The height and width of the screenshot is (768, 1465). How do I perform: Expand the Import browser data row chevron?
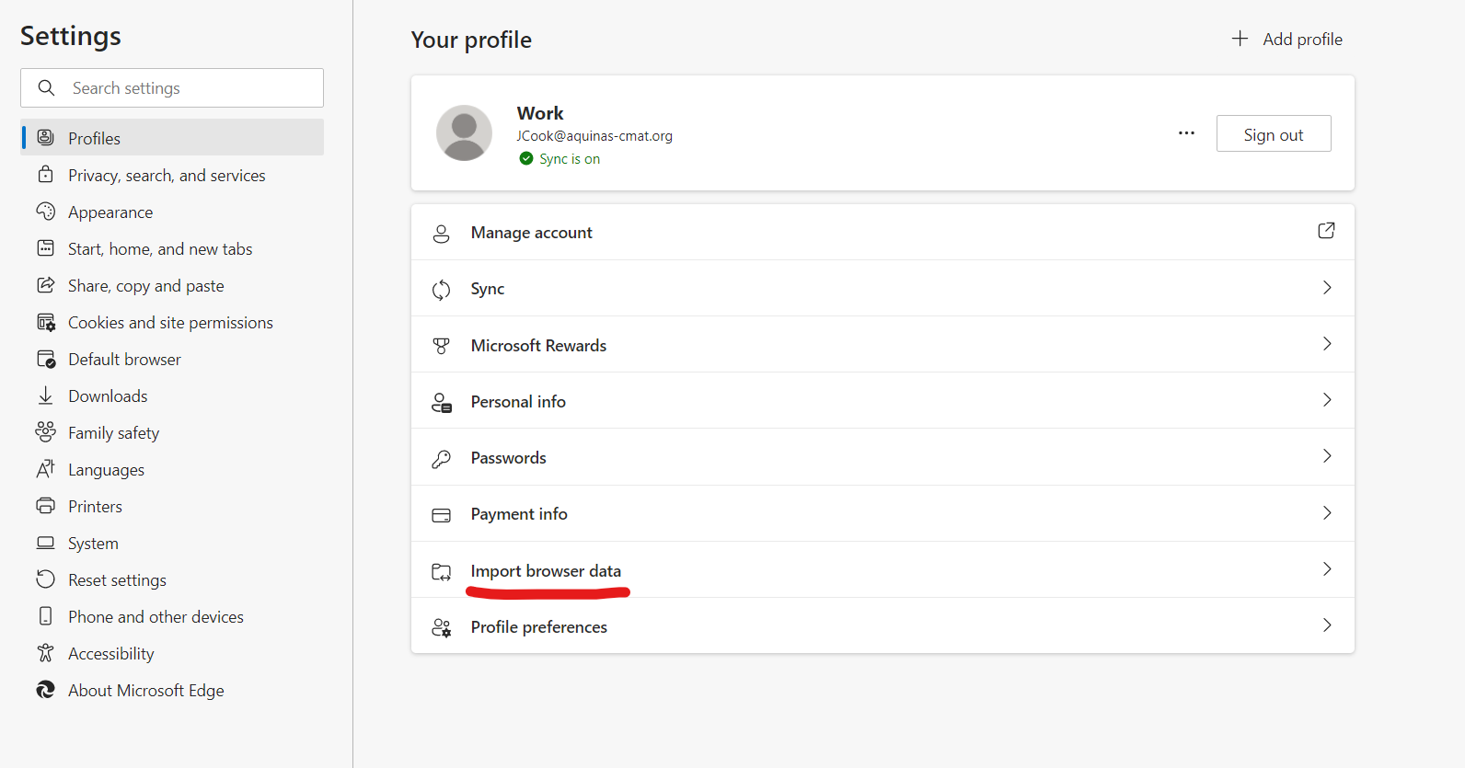tap(1327, 569)
